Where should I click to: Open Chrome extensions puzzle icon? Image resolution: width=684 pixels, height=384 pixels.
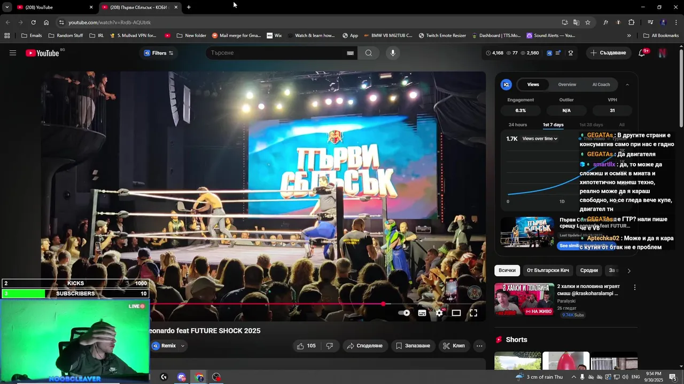[x=632, y=22]
